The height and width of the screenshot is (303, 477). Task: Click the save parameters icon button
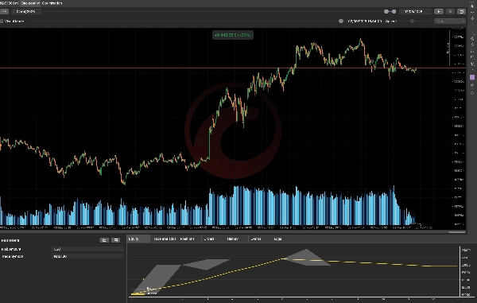[115, 240]
